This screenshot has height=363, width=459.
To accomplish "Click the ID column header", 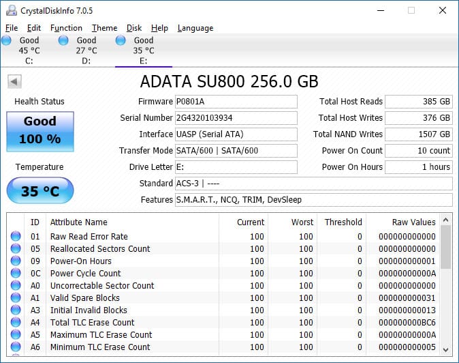I will click(x=35, y=222).
